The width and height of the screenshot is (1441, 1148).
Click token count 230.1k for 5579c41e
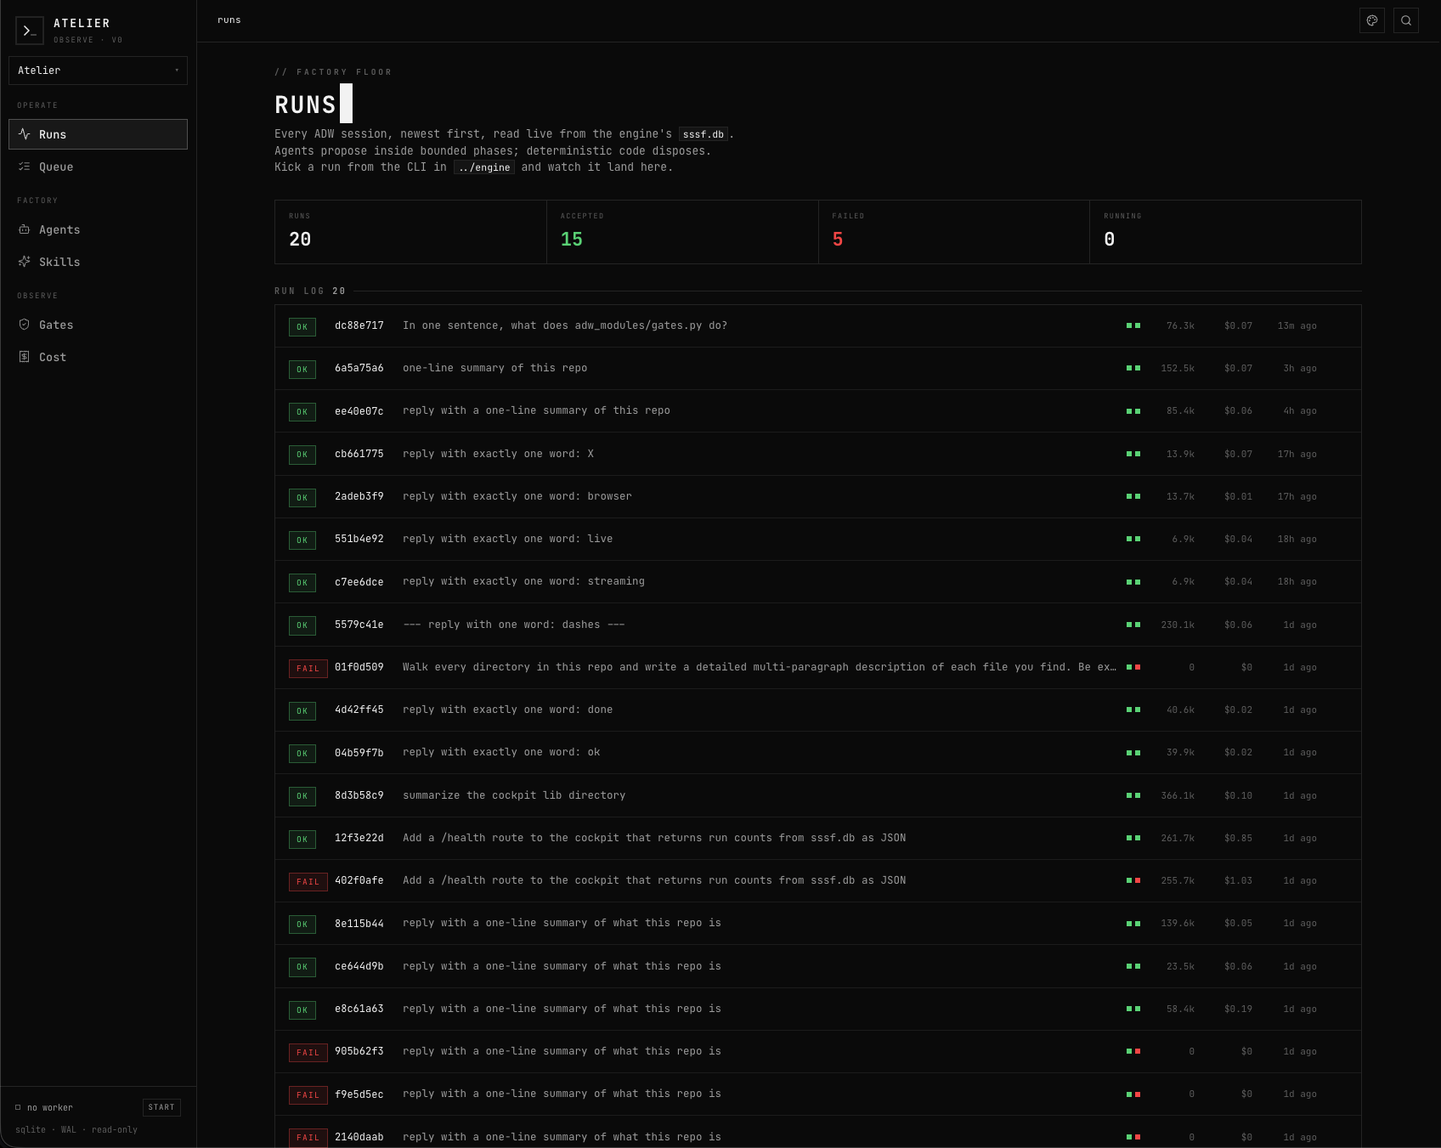coord(1178,625)
